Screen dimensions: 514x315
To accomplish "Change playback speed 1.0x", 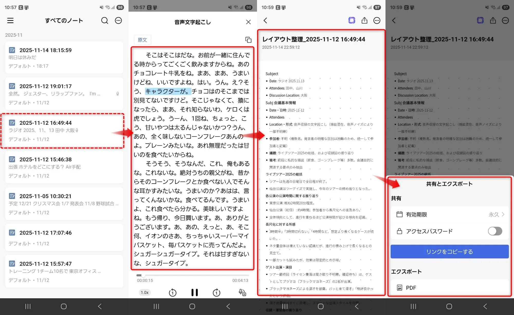I will (x=145, y=292).
